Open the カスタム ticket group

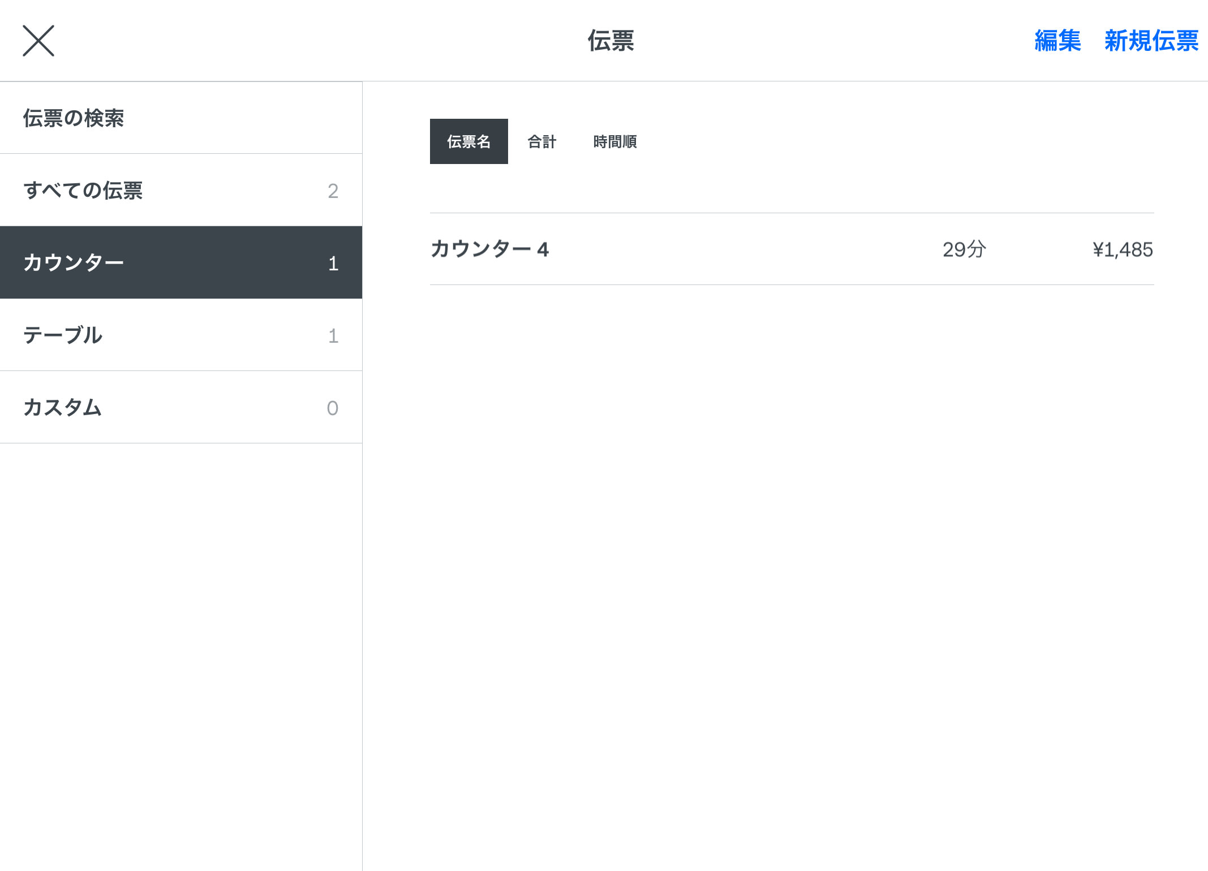tap(62, 407)
